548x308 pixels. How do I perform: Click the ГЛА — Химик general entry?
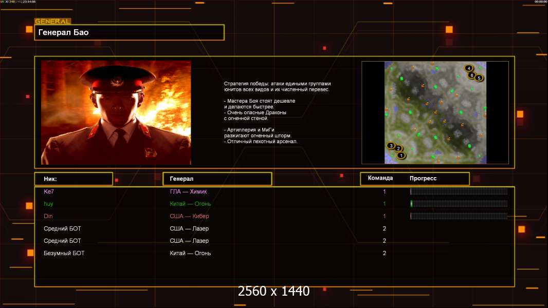click(189, 191)
